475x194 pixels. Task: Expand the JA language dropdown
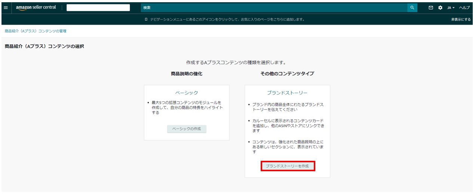pyautogui.click(x=451, y=7)
